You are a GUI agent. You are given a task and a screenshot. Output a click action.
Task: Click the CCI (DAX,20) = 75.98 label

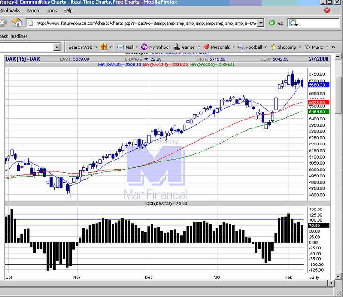[167, 203]
